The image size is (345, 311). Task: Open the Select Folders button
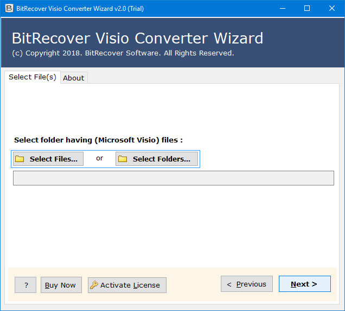pyautogui.click(x=157, y=159)
